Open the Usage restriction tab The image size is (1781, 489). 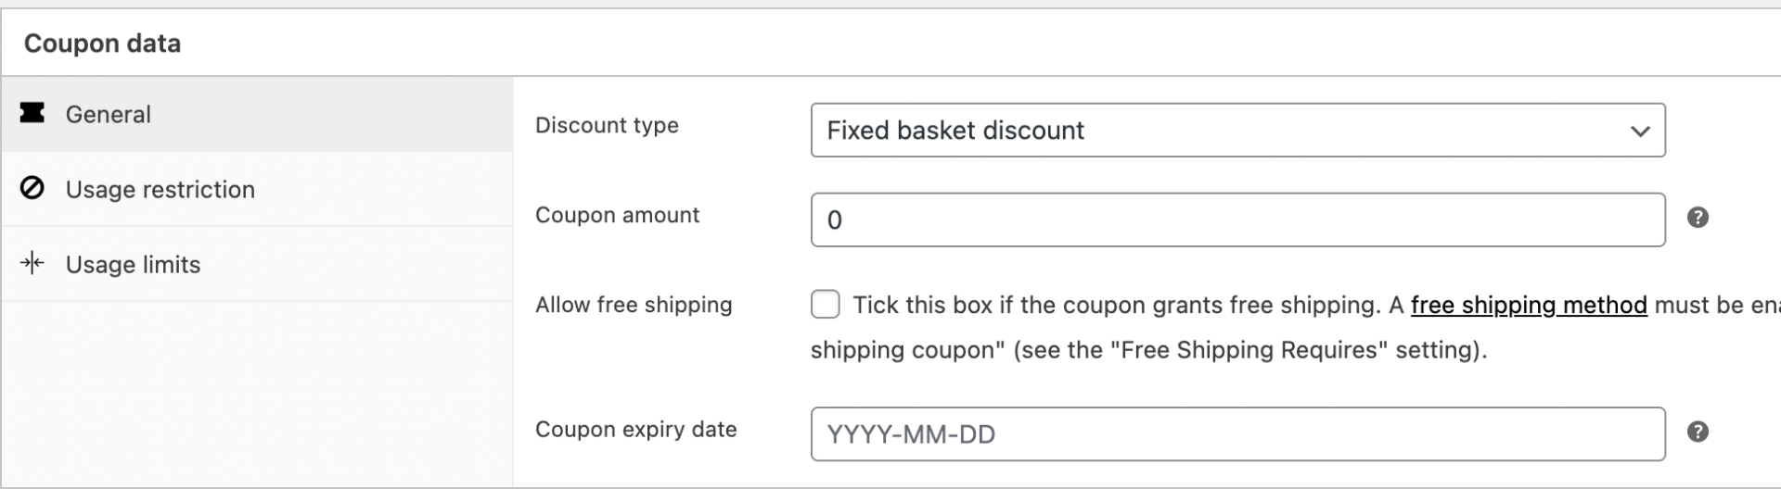(x=160, y=190)
